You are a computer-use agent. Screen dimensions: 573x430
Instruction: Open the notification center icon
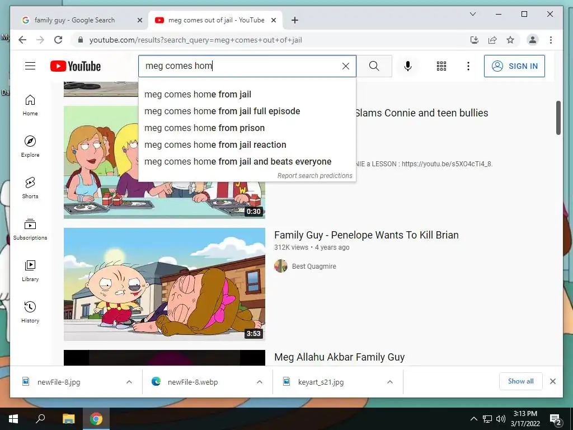click(556, 419)
